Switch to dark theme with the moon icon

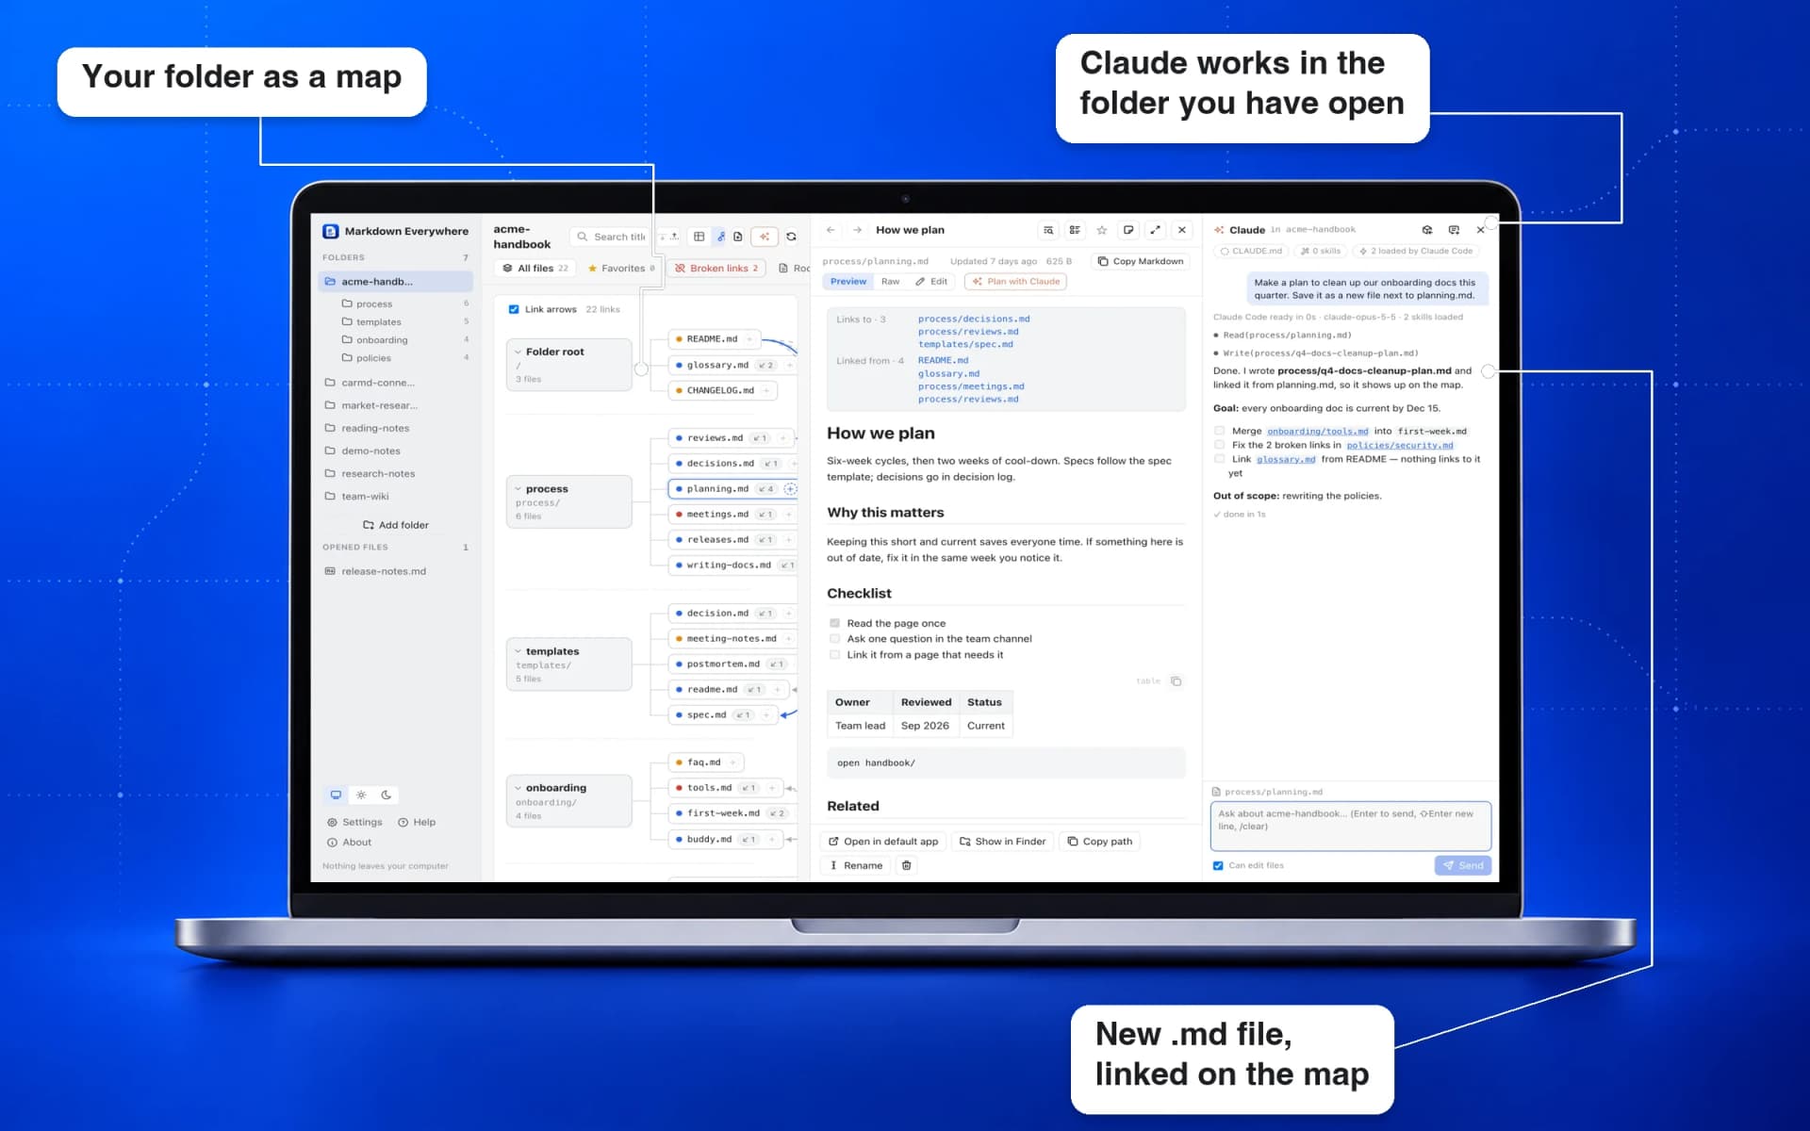pos(387,795)
